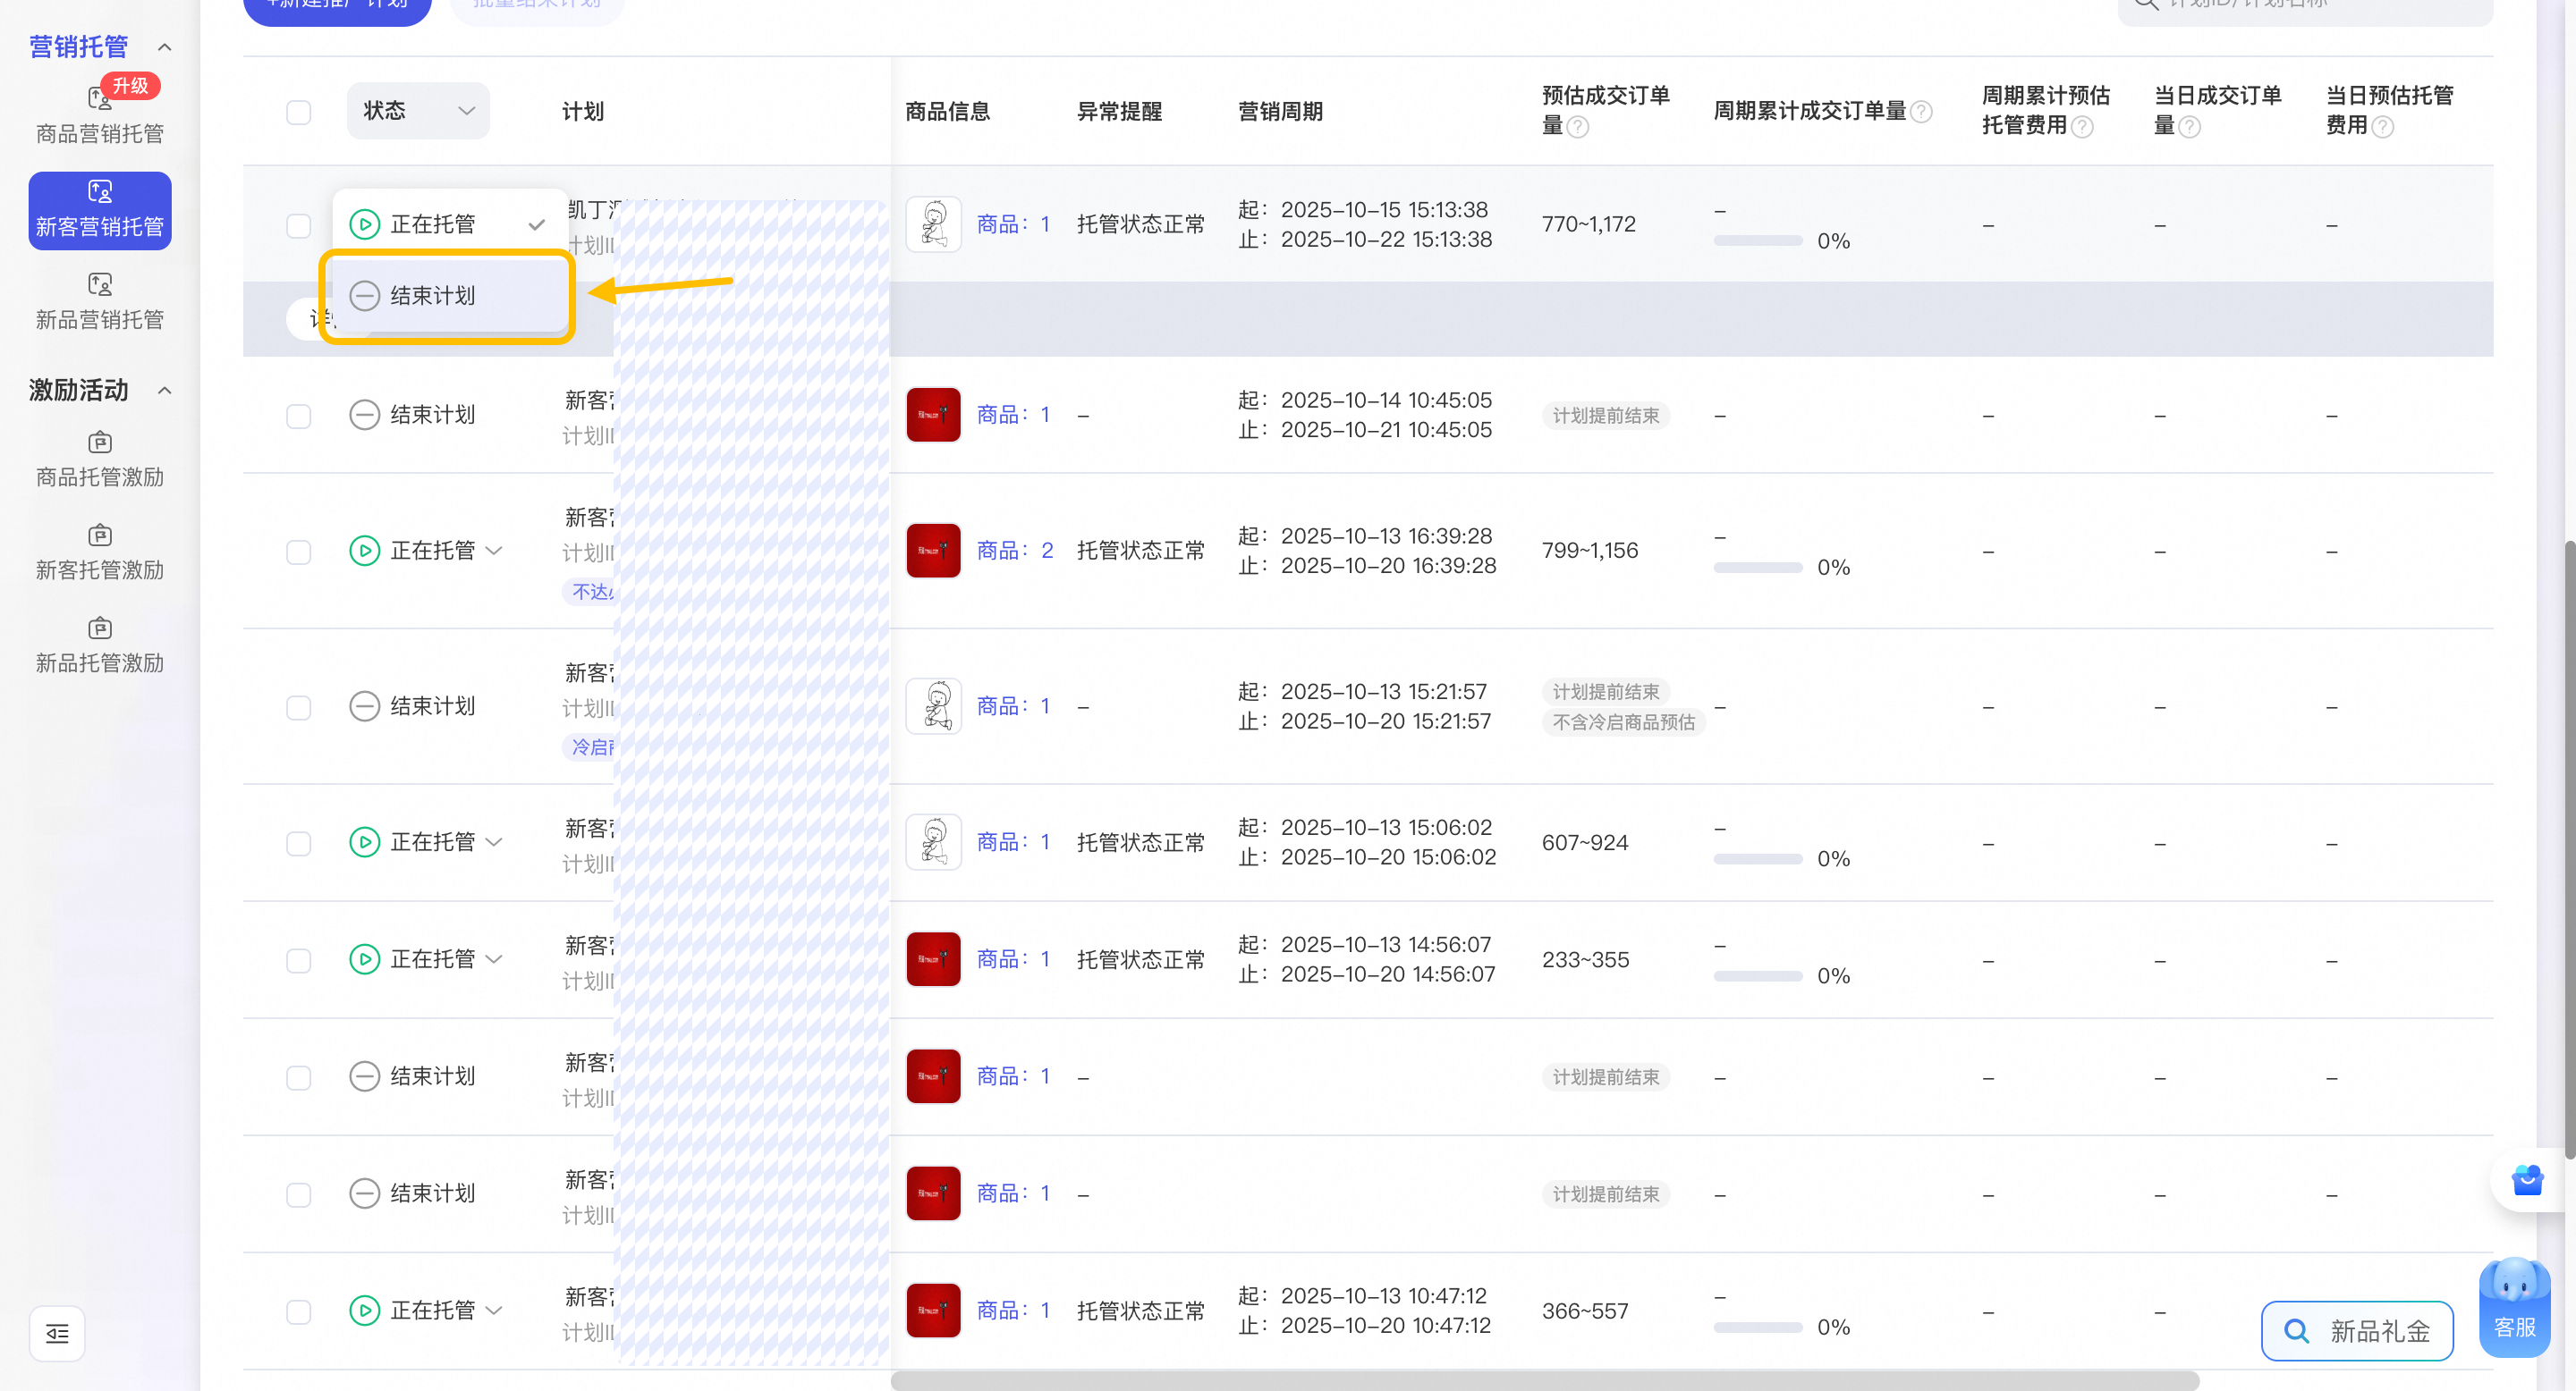Viewport: 2576px width, 1391px height.
Task: Open 新品营销托管 sidebar icon
Action: tap(99, 283)
